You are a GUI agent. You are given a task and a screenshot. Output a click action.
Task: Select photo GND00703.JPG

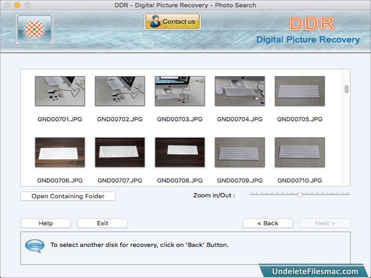coord(179,91)
